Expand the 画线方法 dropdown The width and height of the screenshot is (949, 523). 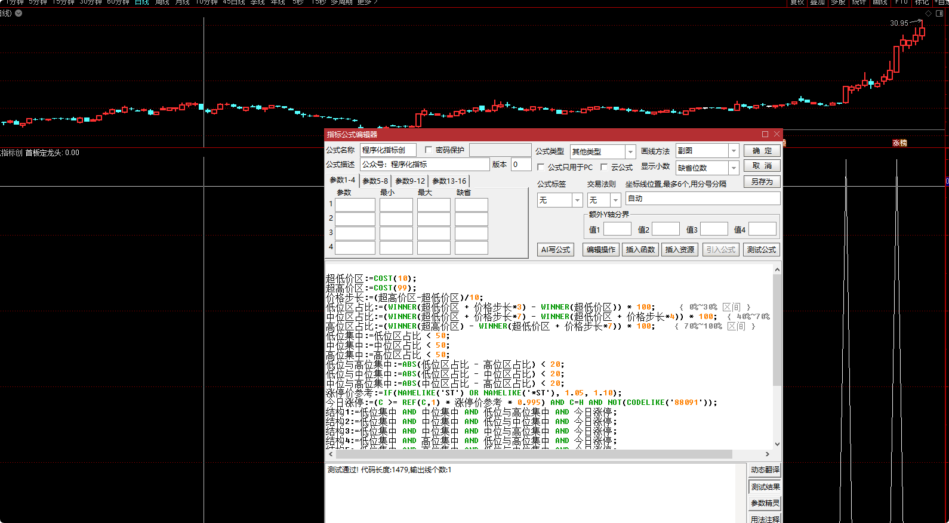click(x=734, y=151)
